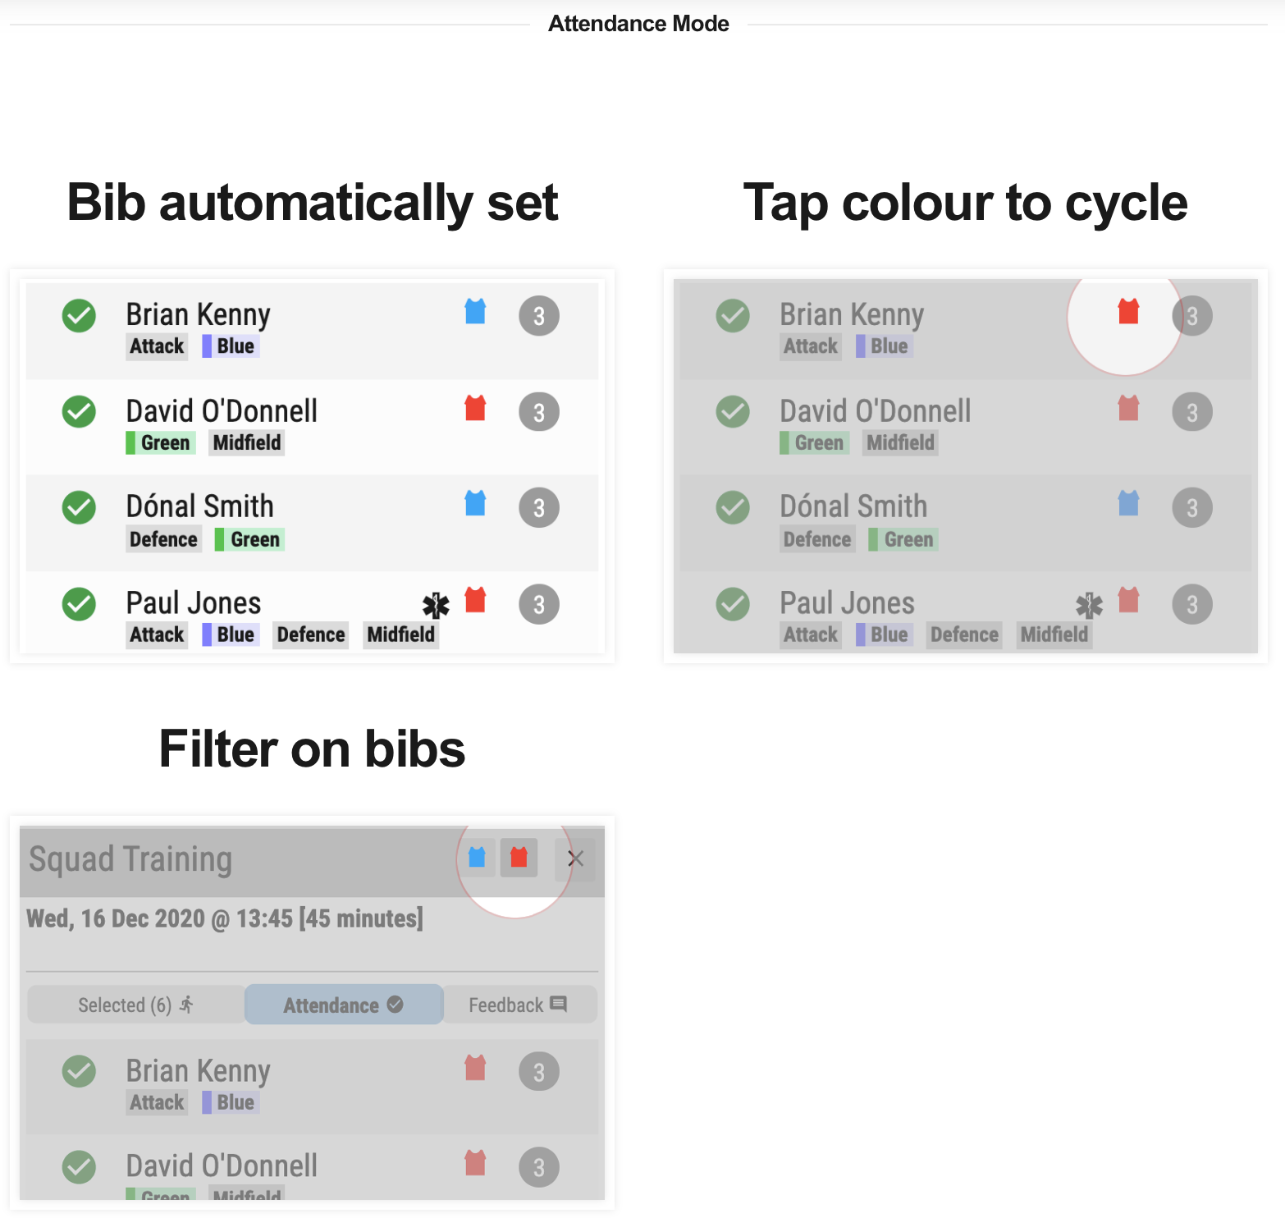Toggle Brian Kenny's attendance checkmark in first panel
Viewport: 1285px width, 1218px height.
pyautogui.click(x=79, y=315)
